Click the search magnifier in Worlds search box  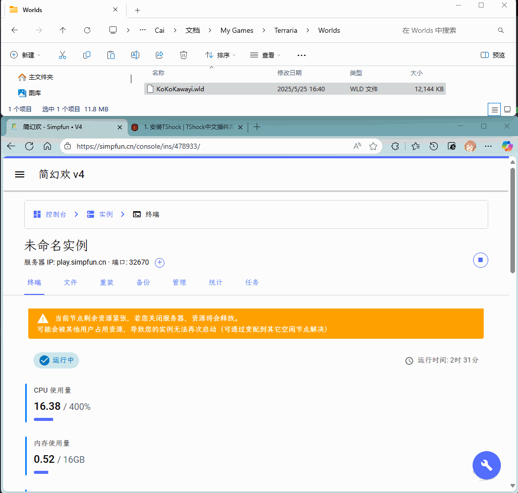point(501,30)
